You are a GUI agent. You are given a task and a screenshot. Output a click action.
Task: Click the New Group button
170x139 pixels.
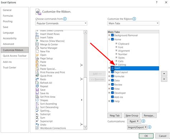tap(132, 115)
